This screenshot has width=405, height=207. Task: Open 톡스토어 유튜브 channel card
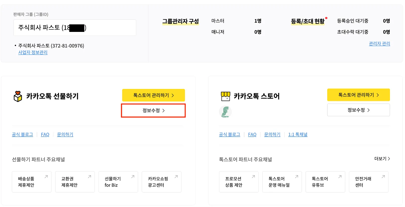(x=325, y=182)
